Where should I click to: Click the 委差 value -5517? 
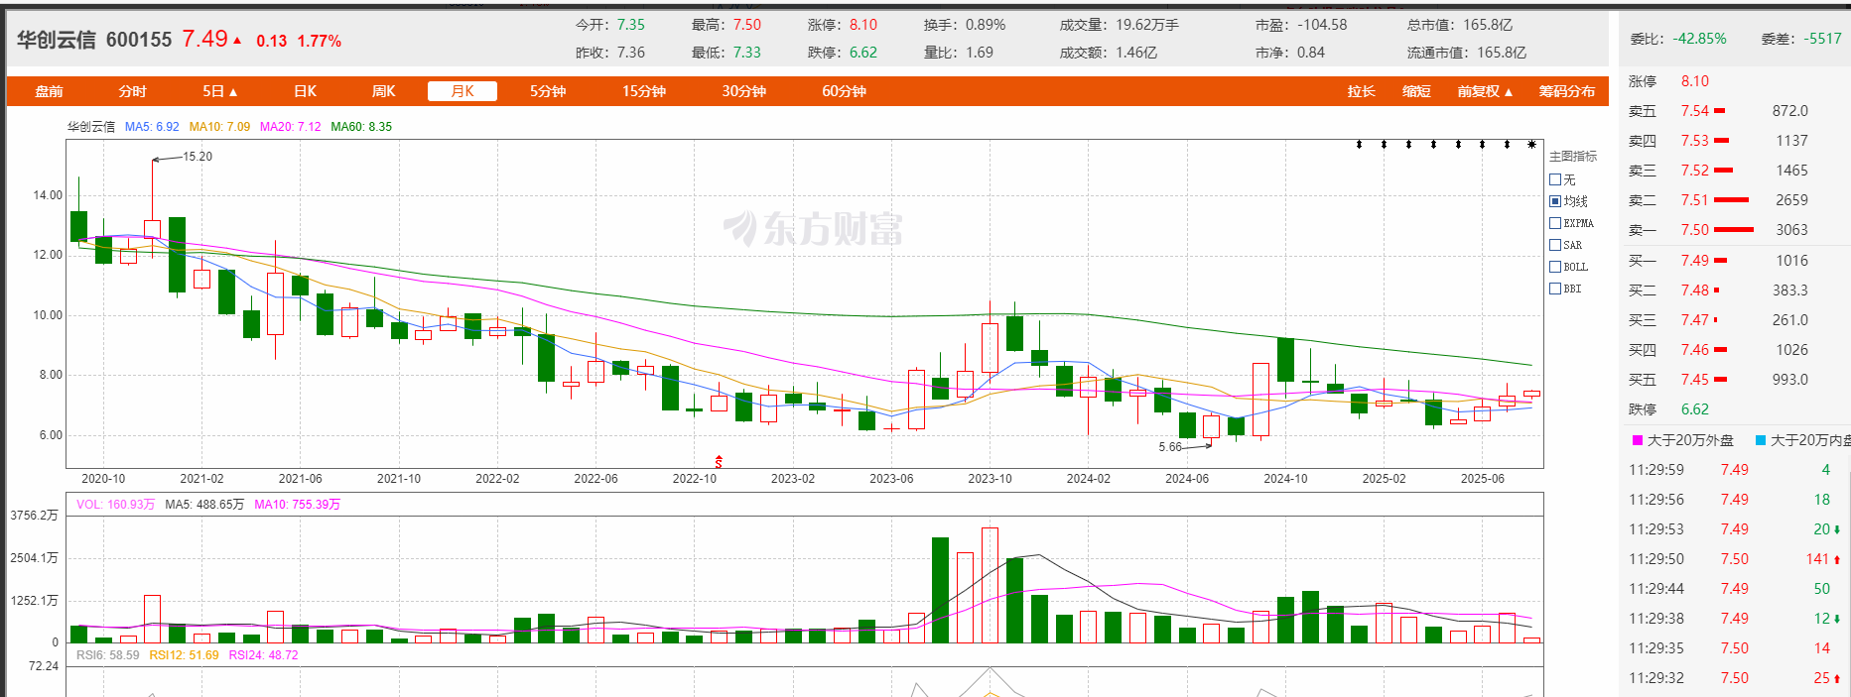coord(1821,39)
